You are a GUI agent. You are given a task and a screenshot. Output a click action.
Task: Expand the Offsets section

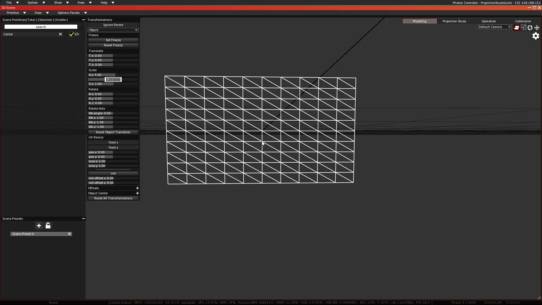click(x=137, y=188)
